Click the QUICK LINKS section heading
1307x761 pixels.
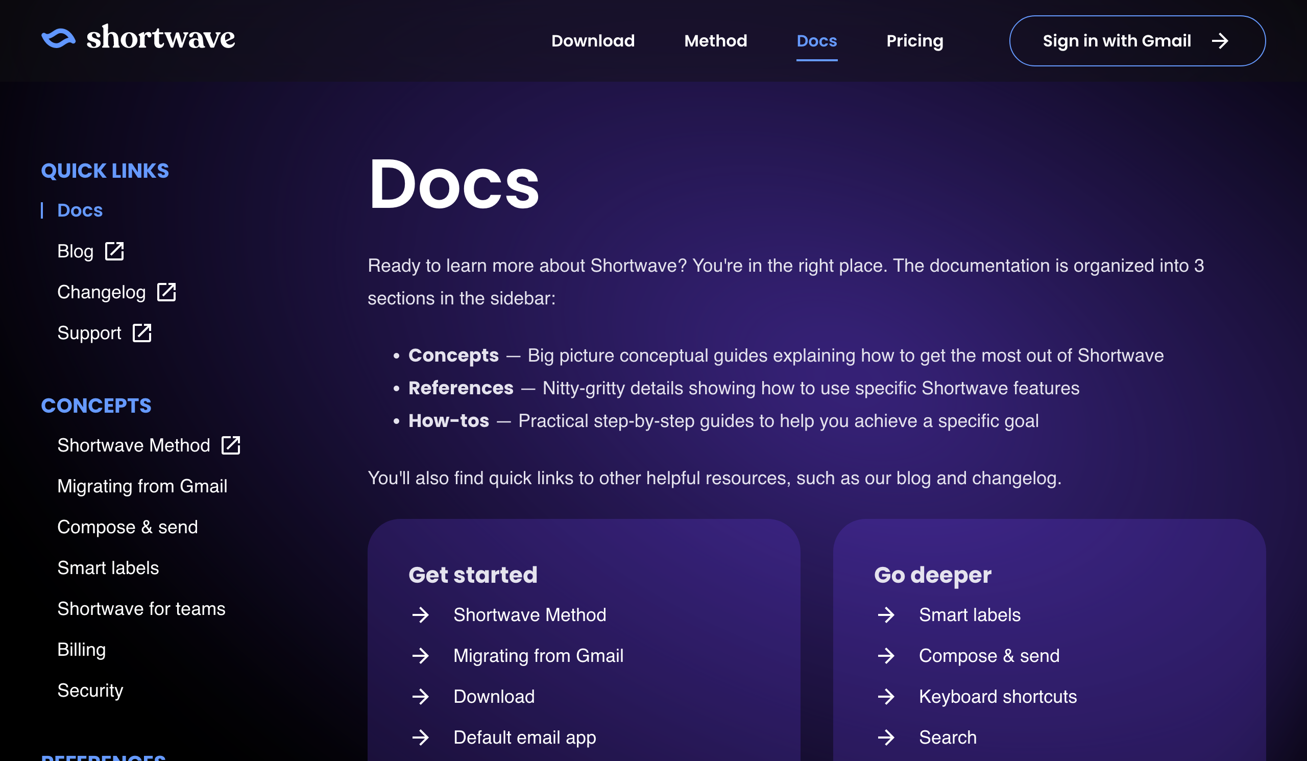tap(105, 171)
